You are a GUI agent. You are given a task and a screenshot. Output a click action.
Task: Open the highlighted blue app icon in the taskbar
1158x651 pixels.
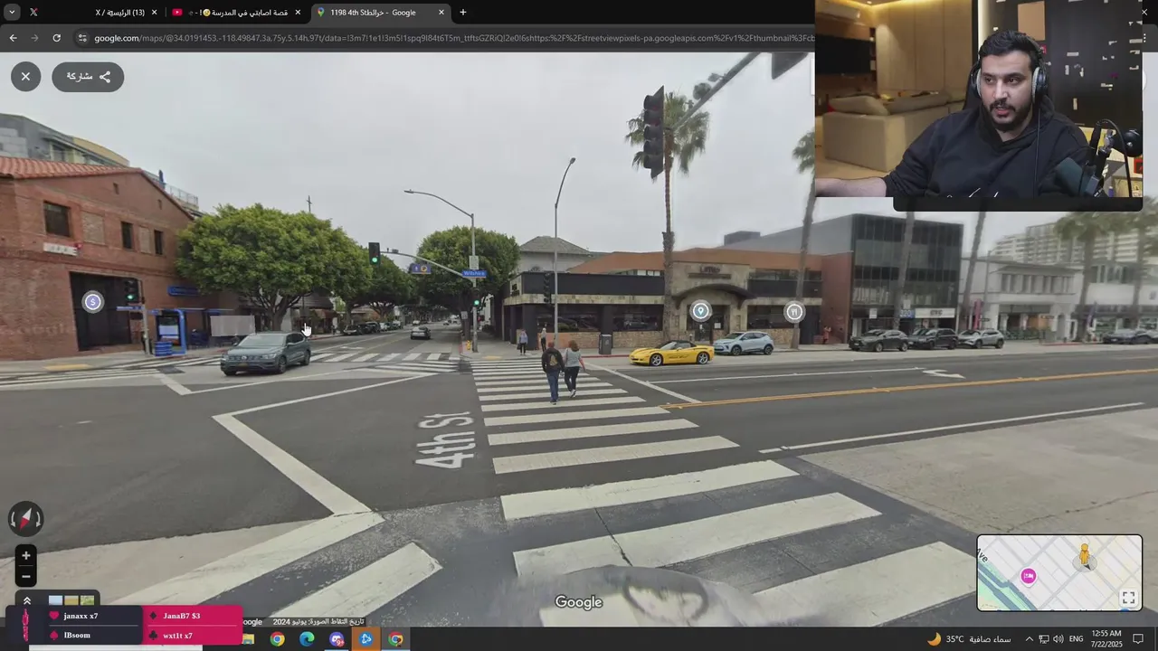[x=366, y=639]
